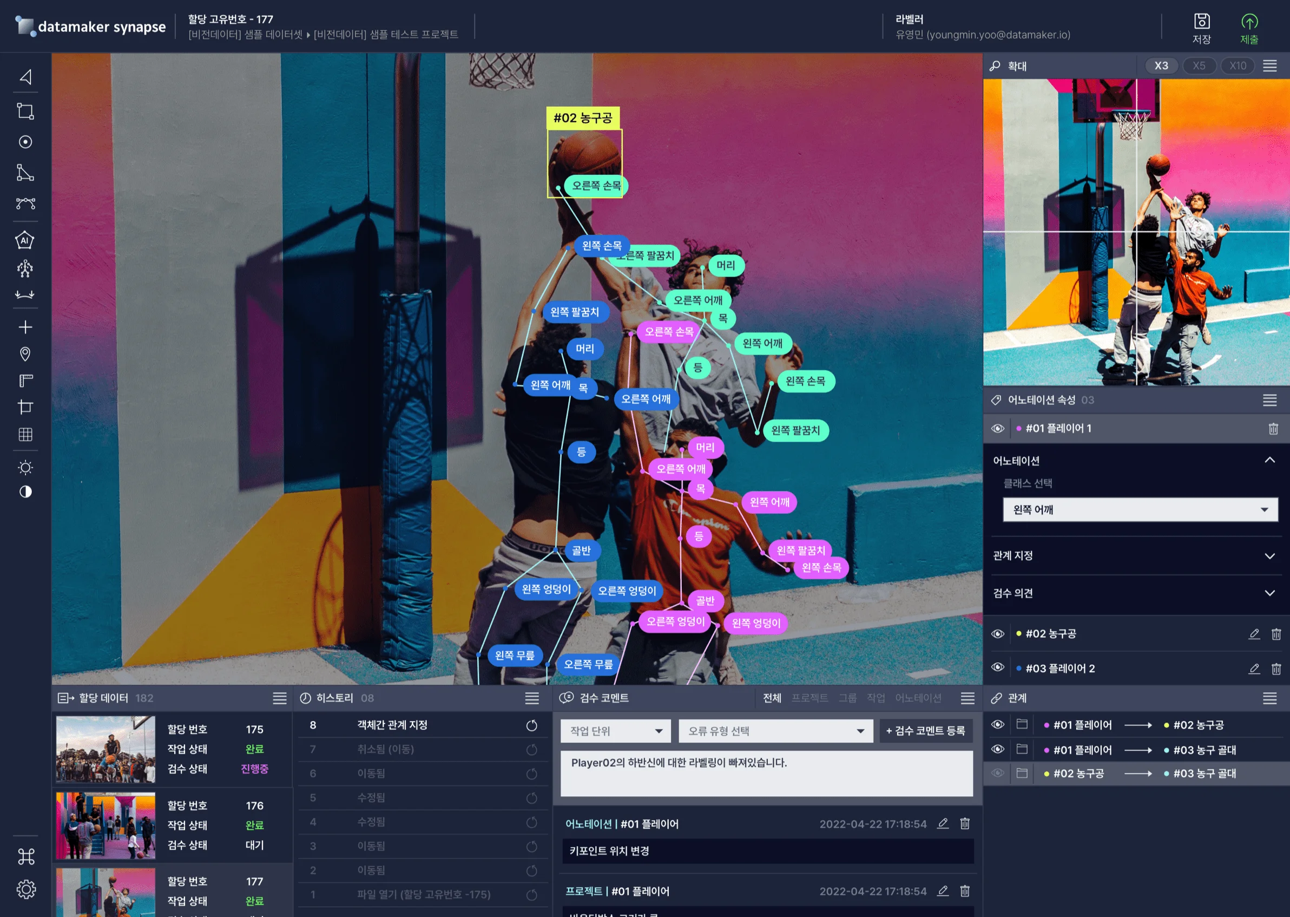Open settings gear in the left sidebar
The width and height of the screenshot is (1290, 917).
coord(25,889)
